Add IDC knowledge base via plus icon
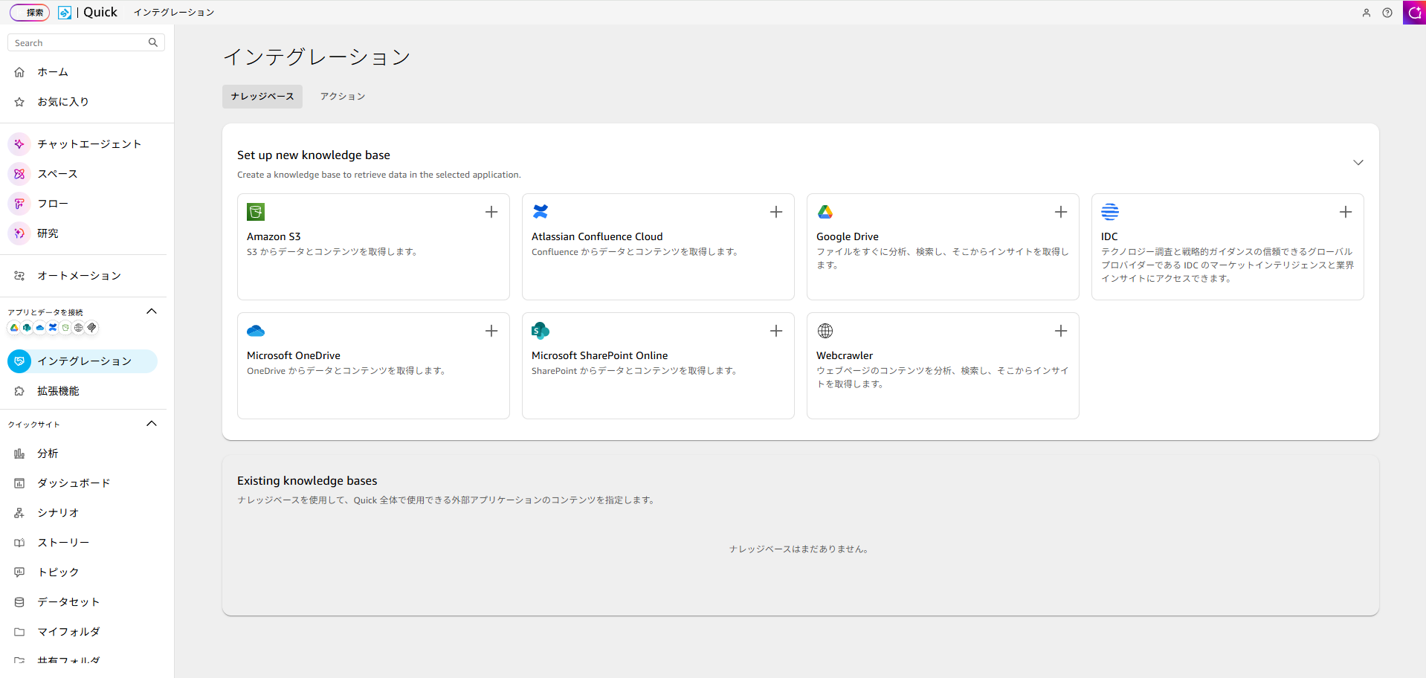The height and width of the screenshot is (678, 1426). (1346, 212)
